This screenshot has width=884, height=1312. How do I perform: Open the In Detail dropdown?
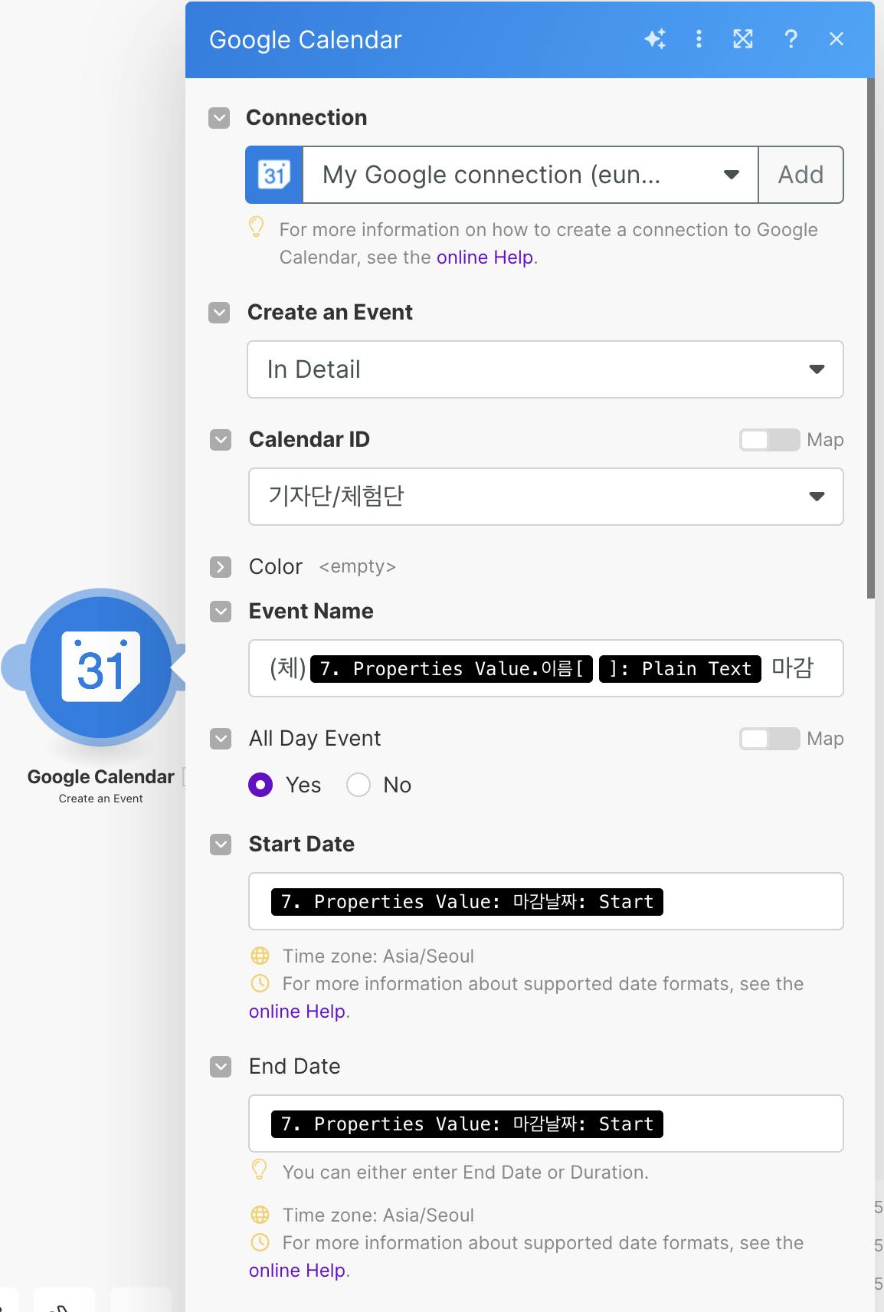(x=545, y=369)
